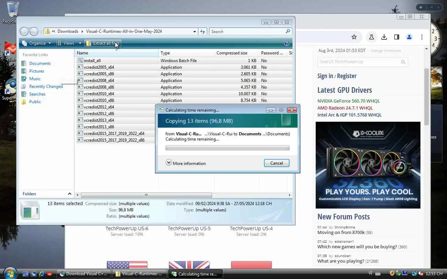Click the Back arrow in Explorer window
447x279 pixels.
coord(24,31)
